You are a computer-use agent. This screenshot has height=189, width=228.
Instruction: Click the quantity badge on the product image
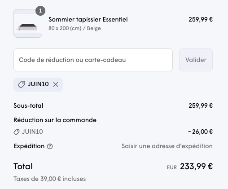coord(40,11)
